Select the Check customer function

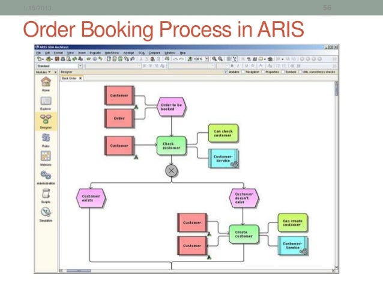172,146
